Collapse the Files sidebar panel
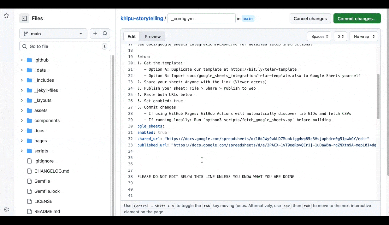389x225 pixels. pyautogui.click(x=24, y=18)
